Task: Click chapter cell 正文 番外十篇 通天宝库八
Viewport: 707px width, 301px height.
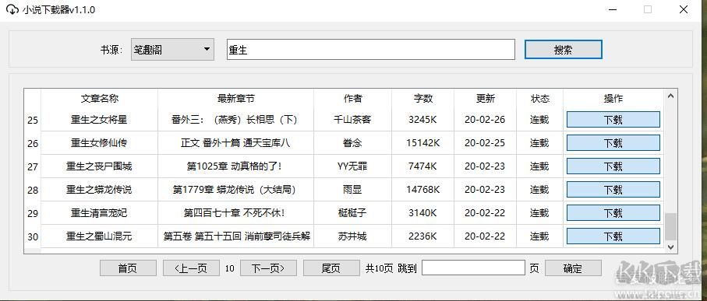Action: [236, 143]
